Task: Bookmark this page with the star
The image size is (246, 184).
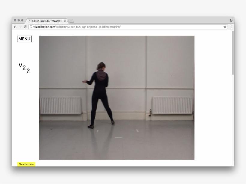Action: tap(225, 27)
